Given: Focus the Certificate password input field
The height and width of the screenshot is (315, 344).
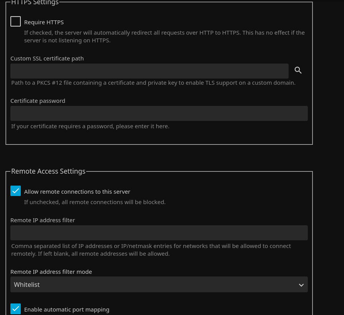Looking at the screenshot, I should [x=159, y=114].
